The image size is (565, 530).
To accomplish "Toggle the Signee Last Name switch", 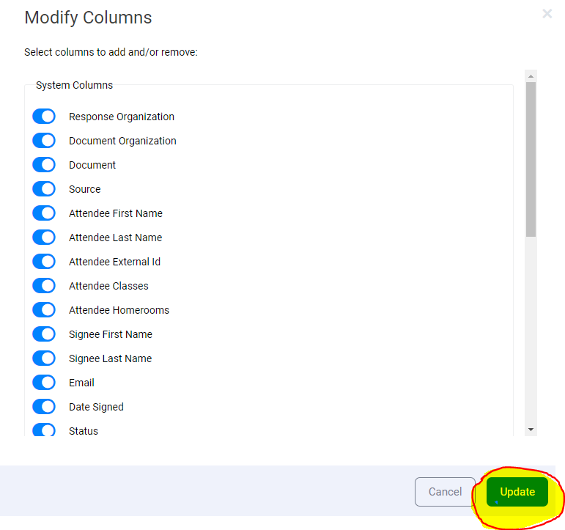I will tap(44, 358).
